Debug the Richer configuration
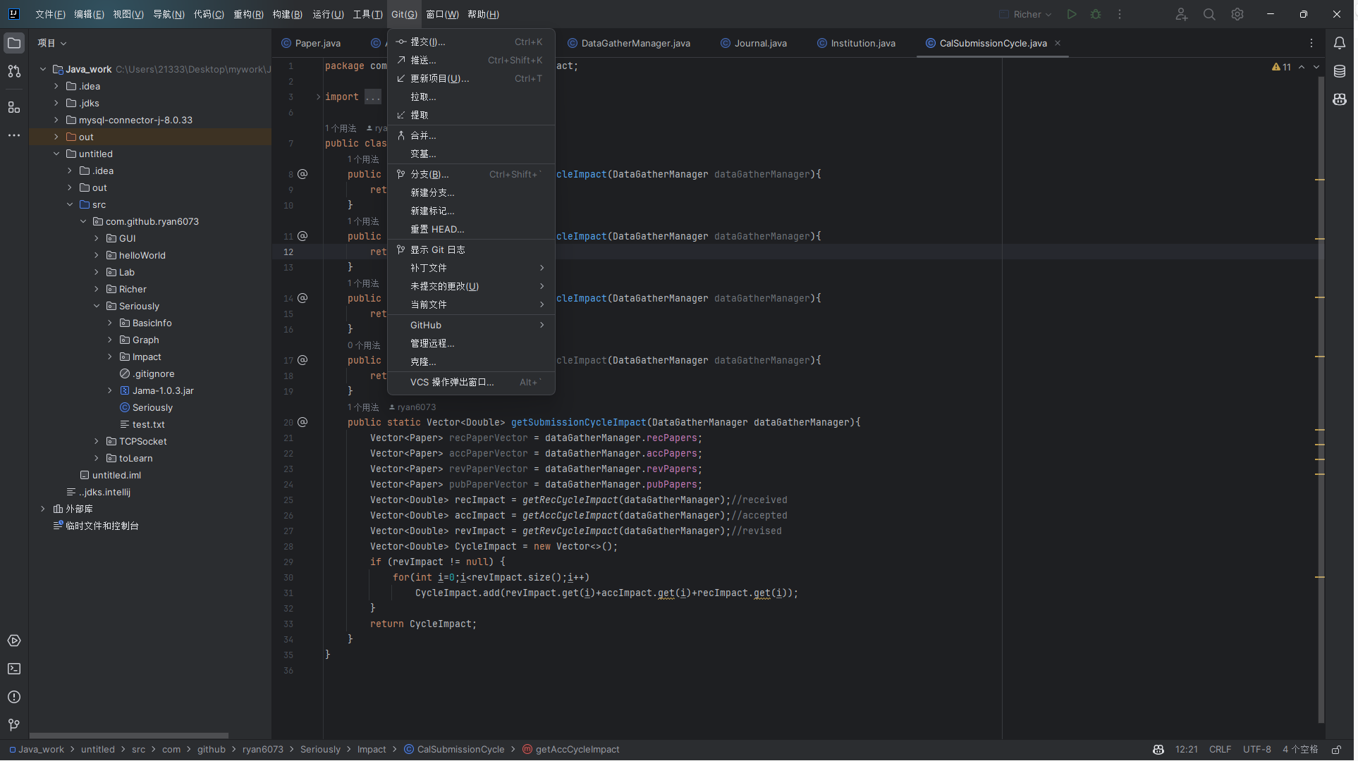Image resolution: width=1358 pixels, height=761 pixels. [1096, 14]
